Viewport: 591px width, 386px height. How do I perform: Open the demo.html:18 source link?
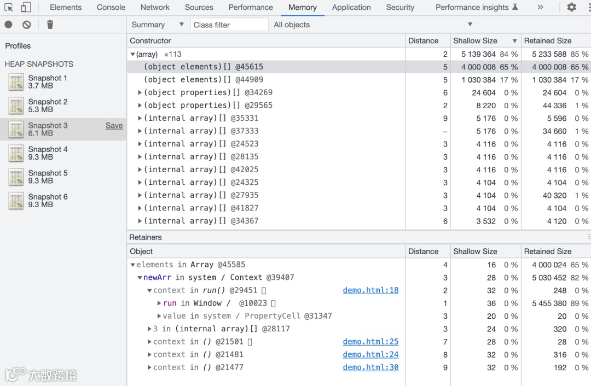pos(370,290)
